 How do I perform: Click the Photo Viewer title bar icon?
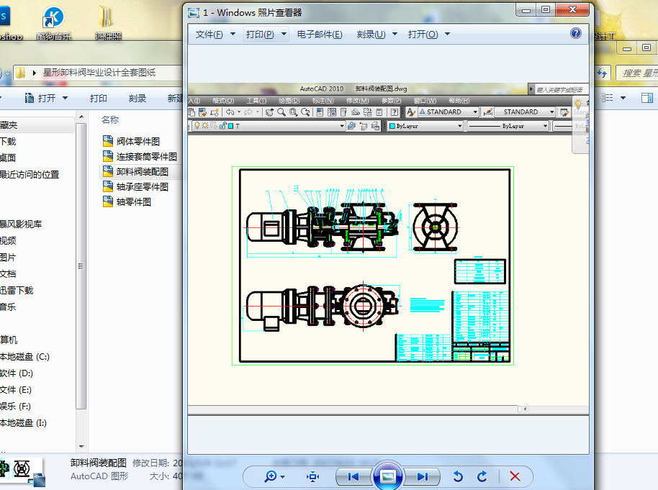pyautogui.click(x=194, y=12)
